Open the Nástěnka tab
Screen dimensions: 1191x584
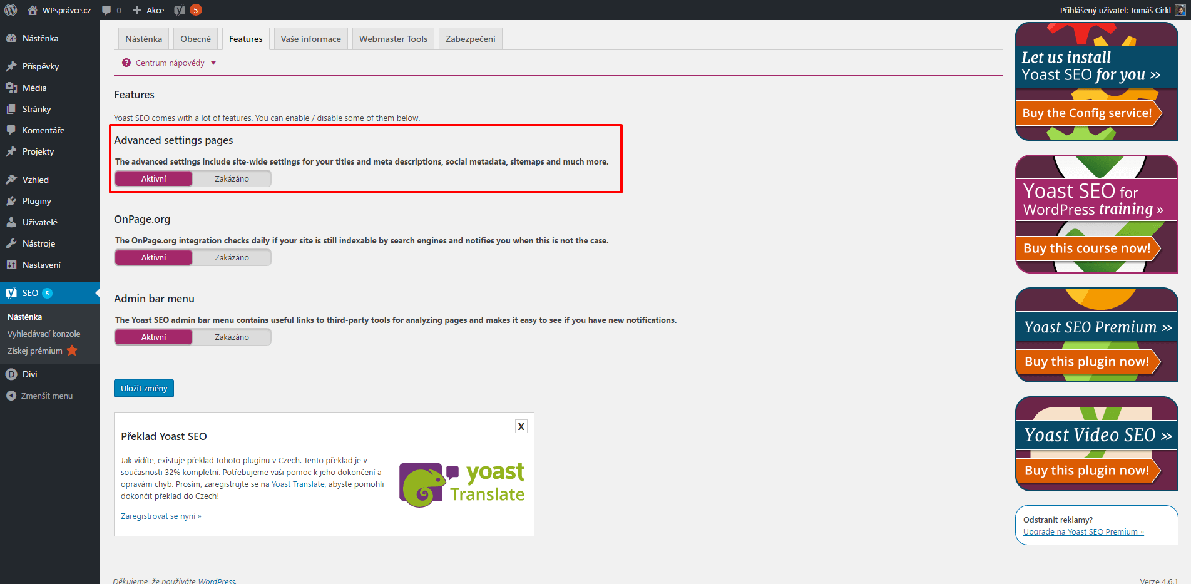tap(143, 39)
